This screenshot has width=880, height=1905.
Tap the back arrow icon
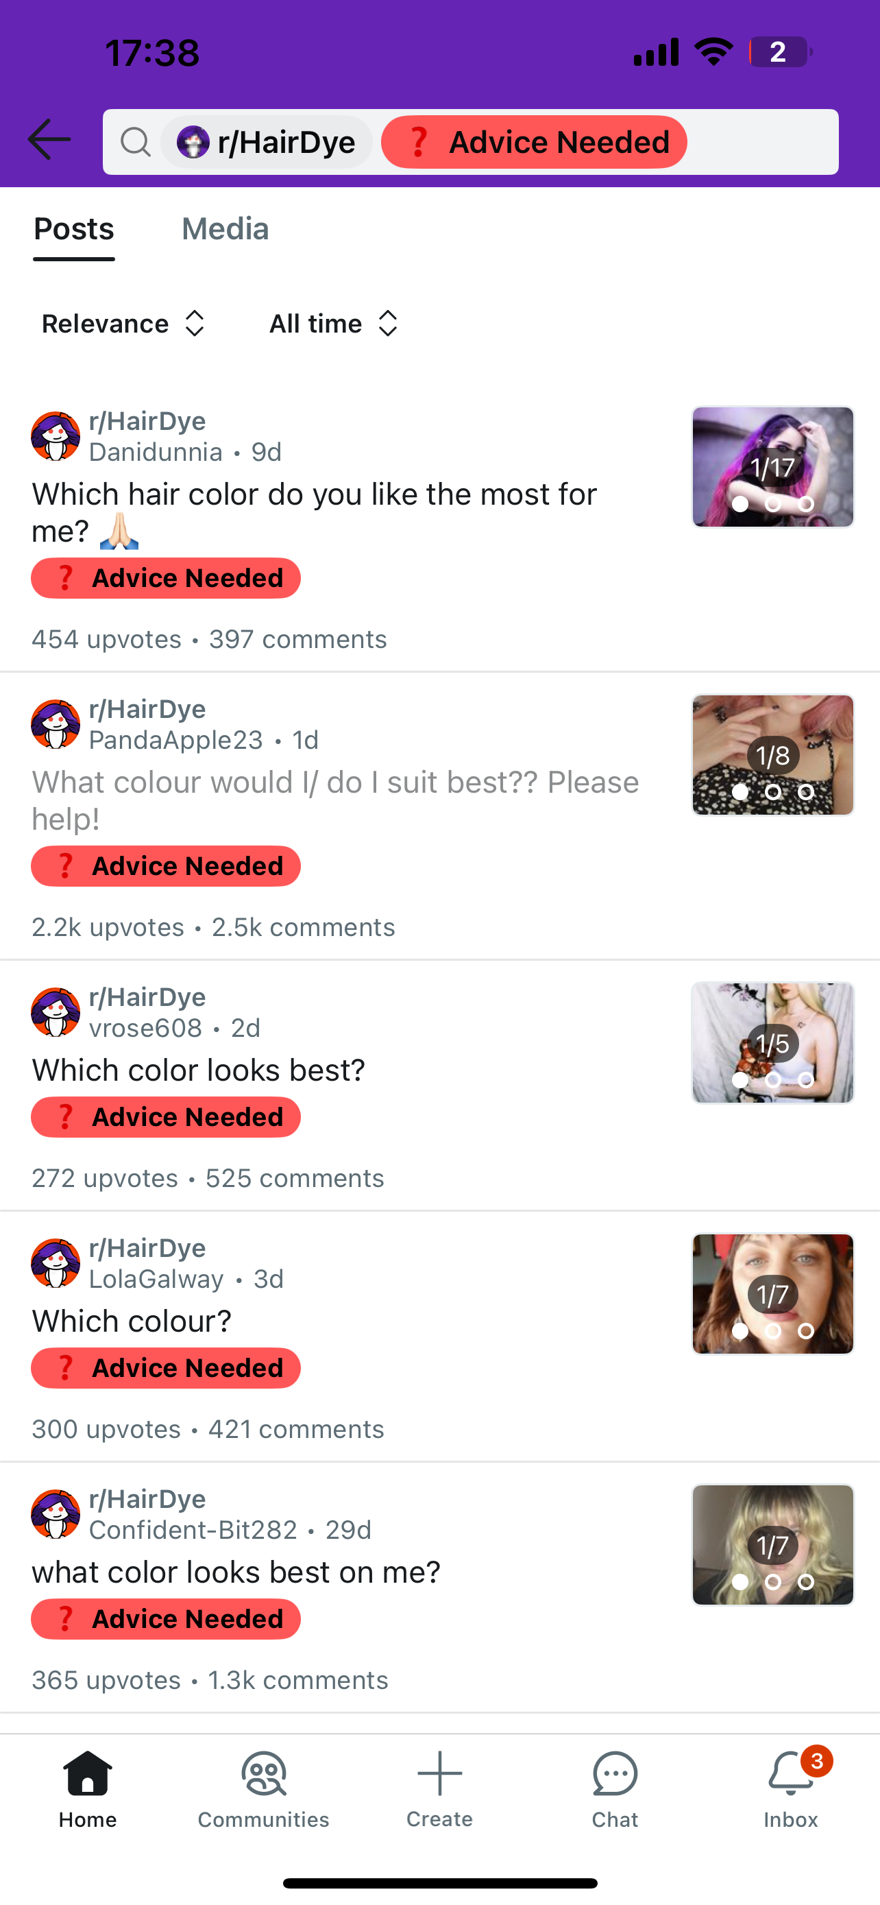tap(49, 141)
